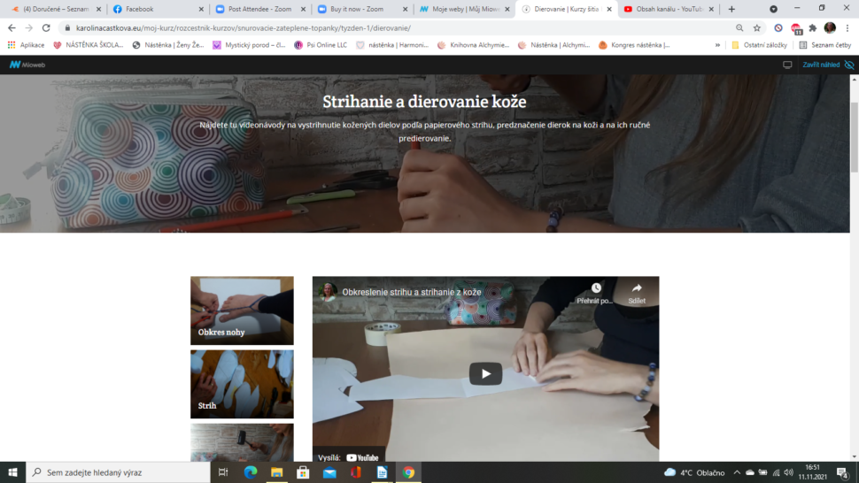The height and width of the screenshot is (483, 859).
Task: Open the notification center icon
Action: [843, 472]
